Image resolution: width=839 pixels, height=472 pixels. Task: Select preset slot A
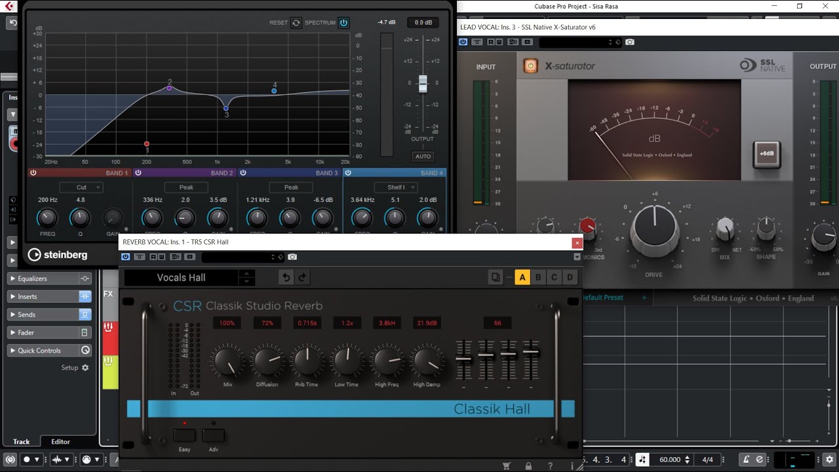(522, 277)
